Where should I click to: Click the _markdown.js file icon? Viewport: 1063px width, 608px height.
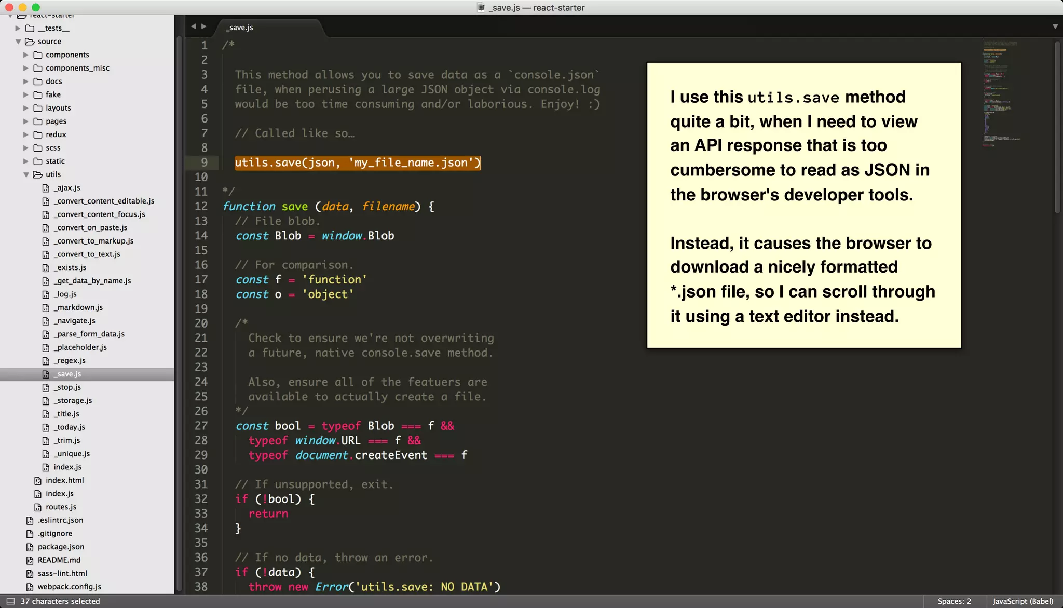coord(46,307)
